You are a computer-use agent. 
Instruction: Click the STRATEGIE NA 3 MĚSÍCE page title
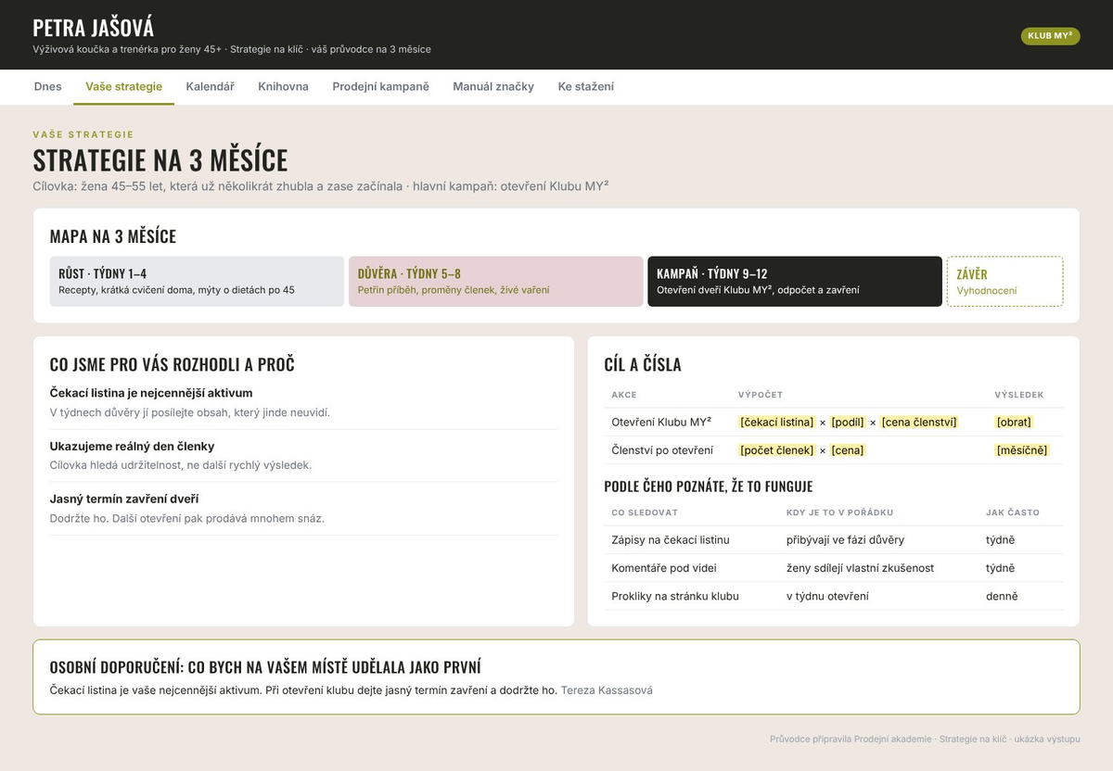160,159
